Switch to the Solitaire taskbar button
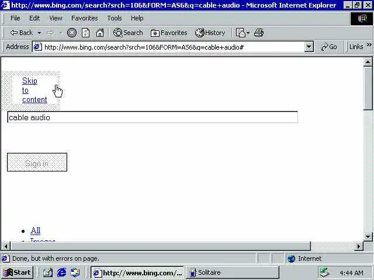Viewport: 374px width, 280px height. coord(233,272)
